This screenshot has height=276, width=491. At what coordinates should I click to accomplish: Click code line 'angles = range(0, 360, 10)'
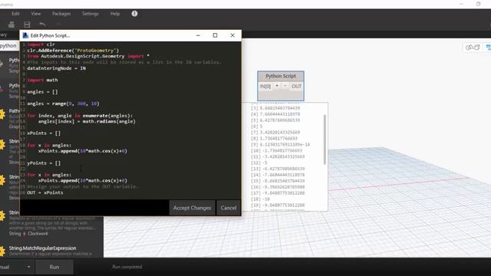[63, 103]
